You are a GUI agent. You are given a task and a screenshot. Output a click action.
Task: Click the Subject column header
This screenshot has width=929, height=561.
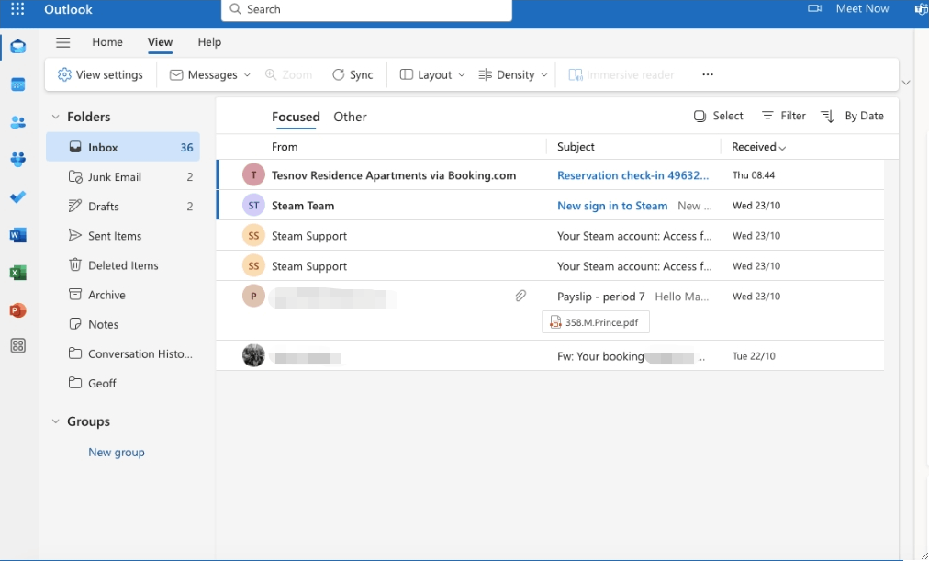coord(576,147)
